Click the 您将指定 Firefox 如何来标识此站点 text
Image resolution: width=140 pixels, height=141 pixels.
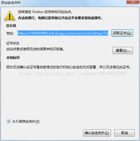point(45,12)
